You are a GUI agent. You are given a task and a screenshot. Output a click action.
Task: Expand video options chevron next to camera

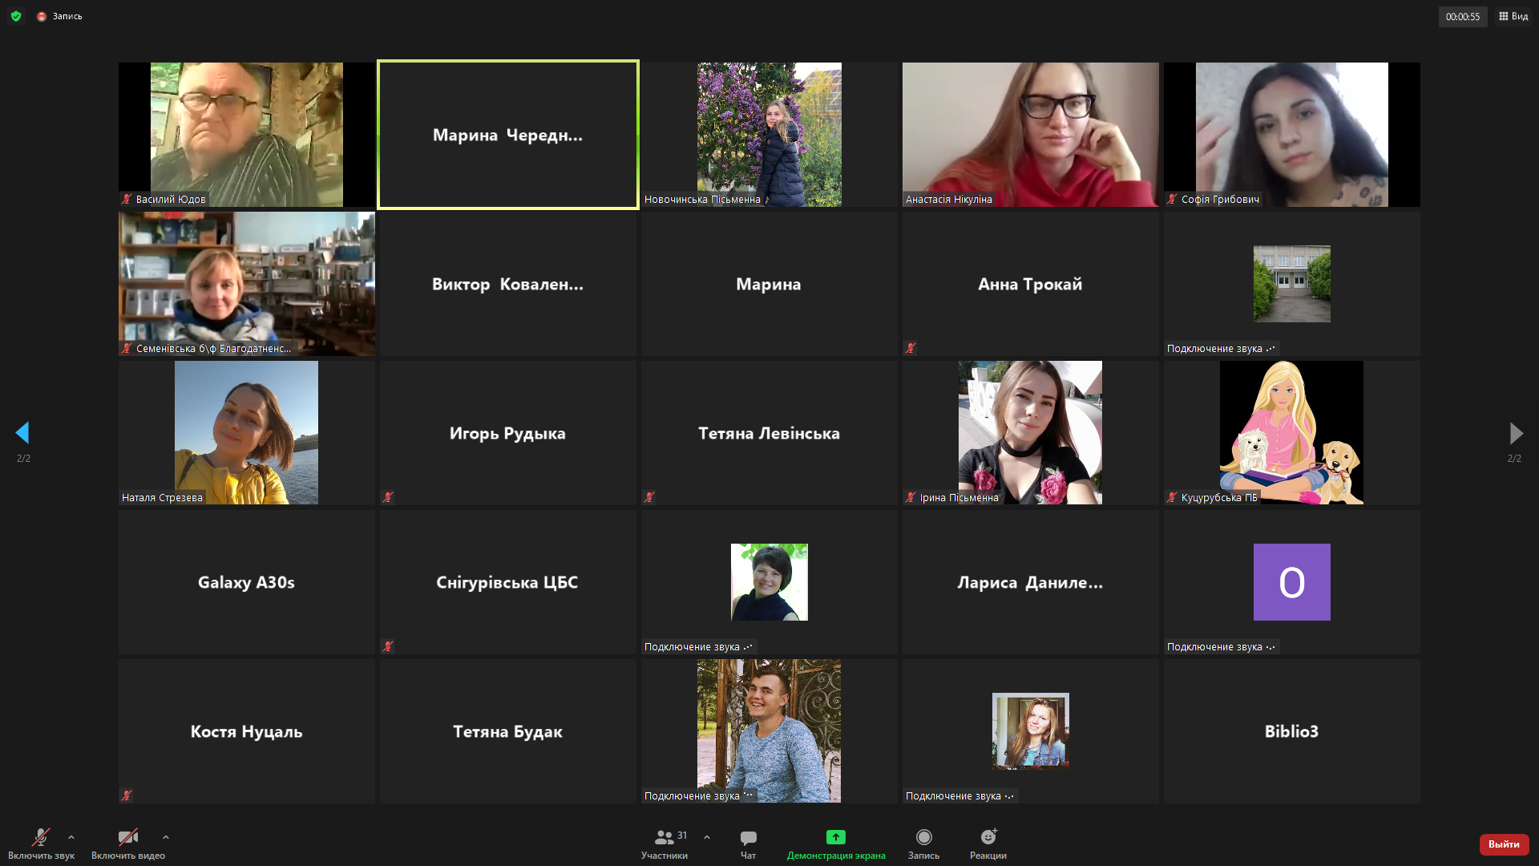tap(166, 837)
